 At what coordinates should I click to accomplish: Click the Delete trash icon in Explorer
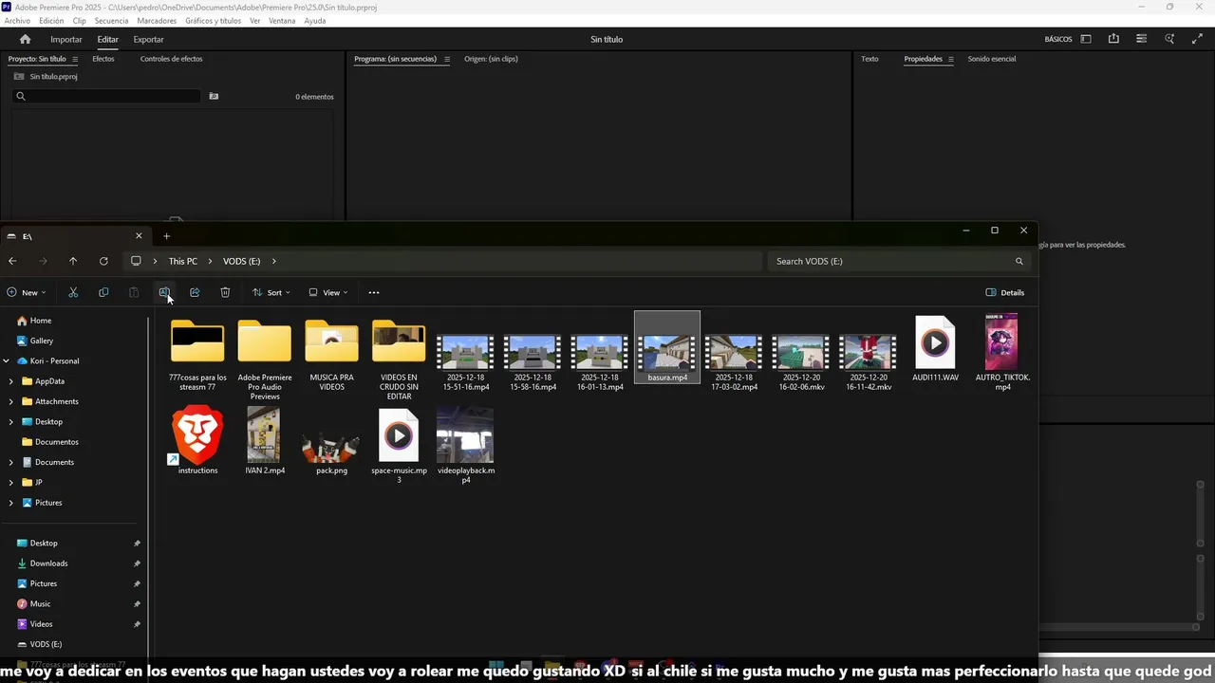[x=225, y=292]
